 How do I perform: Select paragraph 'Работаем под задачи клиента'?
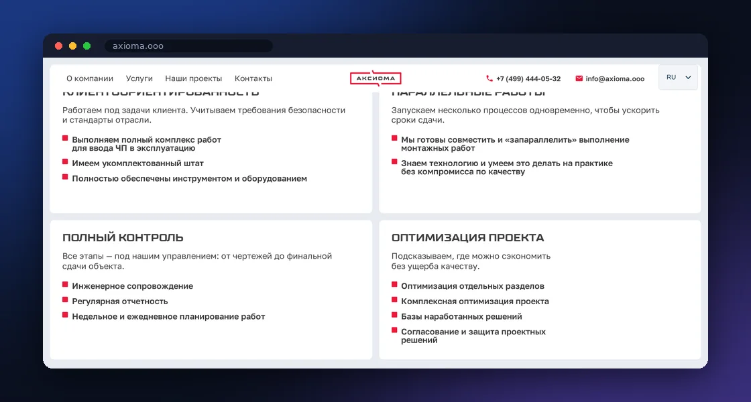tap(204, 115)
